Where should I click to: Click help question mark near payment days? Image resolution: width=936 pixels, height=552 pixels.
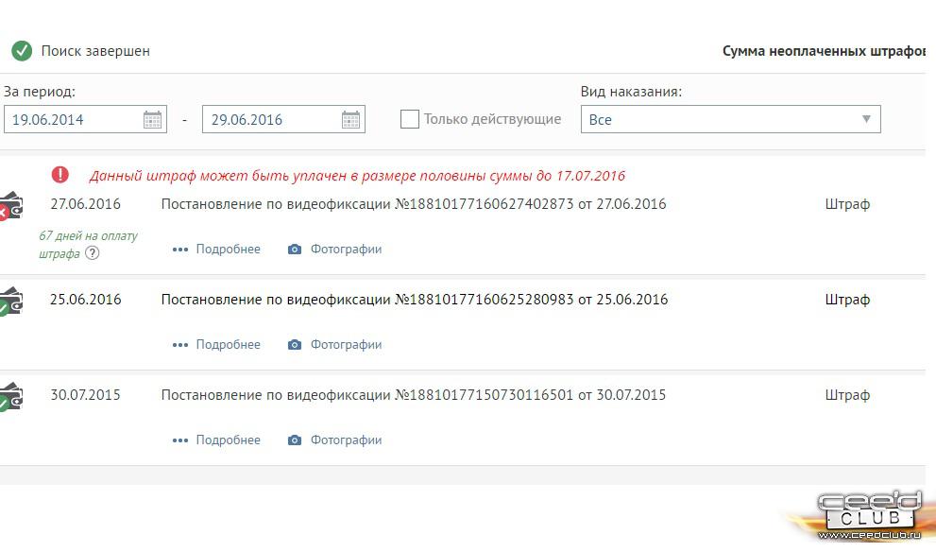pyautogui.click(x=92, y=253)
